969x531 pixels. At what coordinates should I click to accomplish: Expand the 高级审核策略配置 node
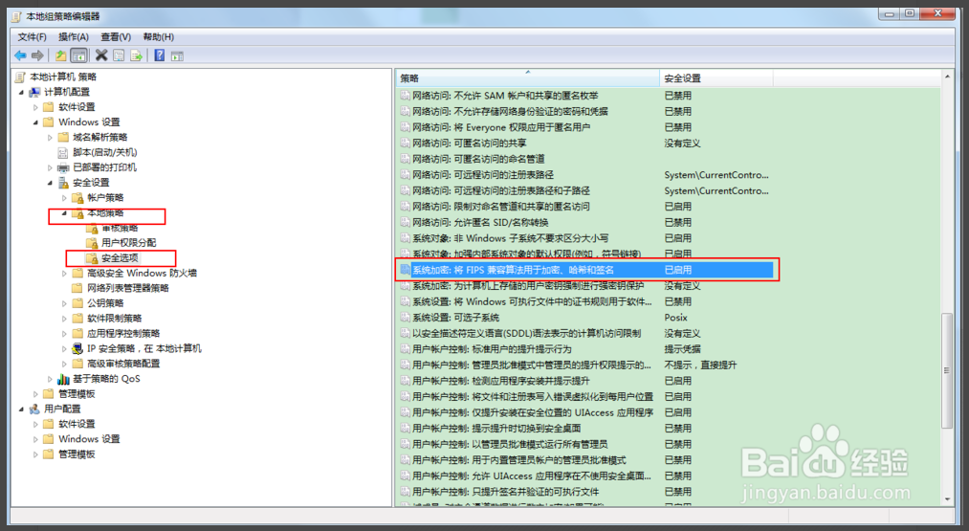pyautogui.click(x=64, y=364)
